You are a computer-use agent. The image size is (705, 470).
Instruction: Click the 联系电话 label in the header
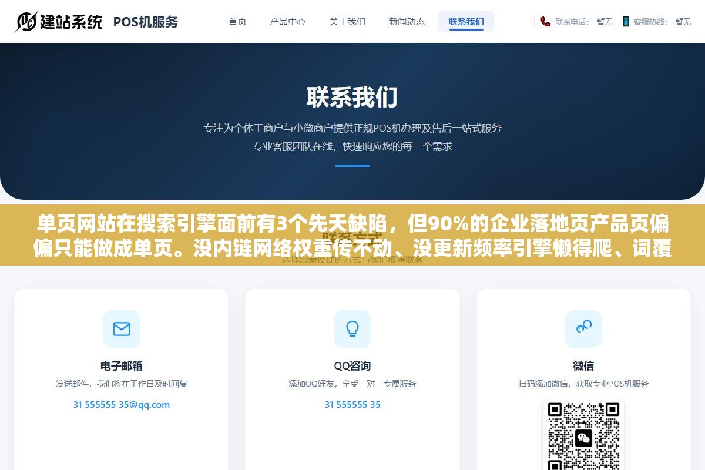[x=572, y=22]
